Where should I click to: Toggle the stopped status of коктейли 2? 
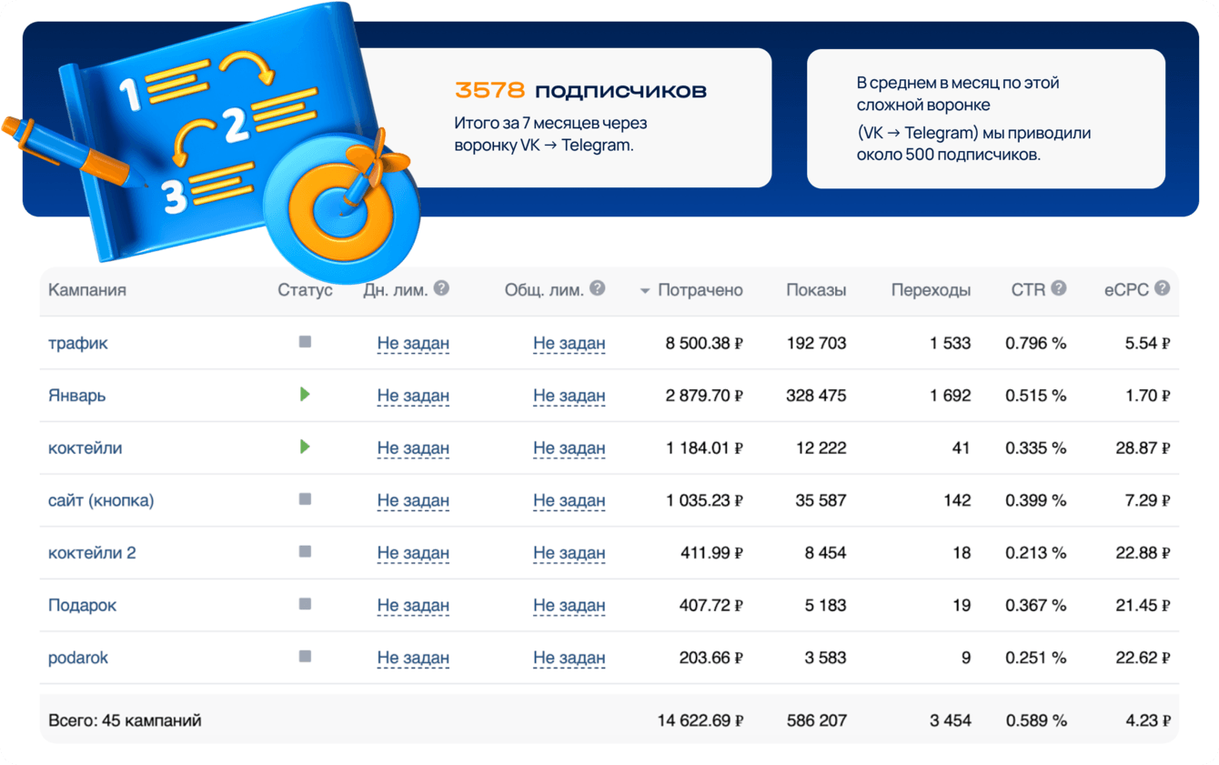coord(305,552)
